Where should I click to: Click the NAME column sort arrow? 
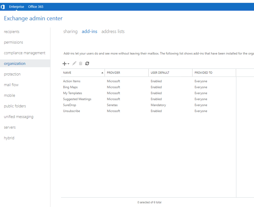coord(102,73)
